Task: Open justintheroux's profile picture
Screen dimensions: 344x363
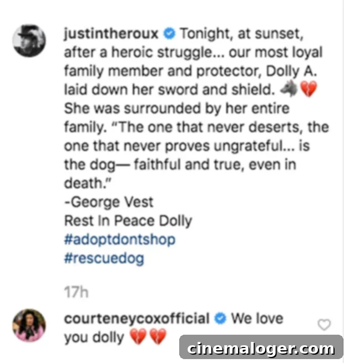Action: (29, 41)
